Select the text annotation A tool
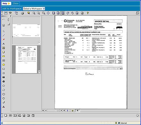This screenshot has height=125, width=141. coord(4,44)
